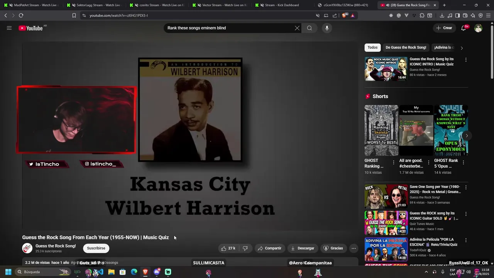This screenshot has height=278, width=494.
Task: Open File Explorer from taskbar
Action: tap(111, 272)
